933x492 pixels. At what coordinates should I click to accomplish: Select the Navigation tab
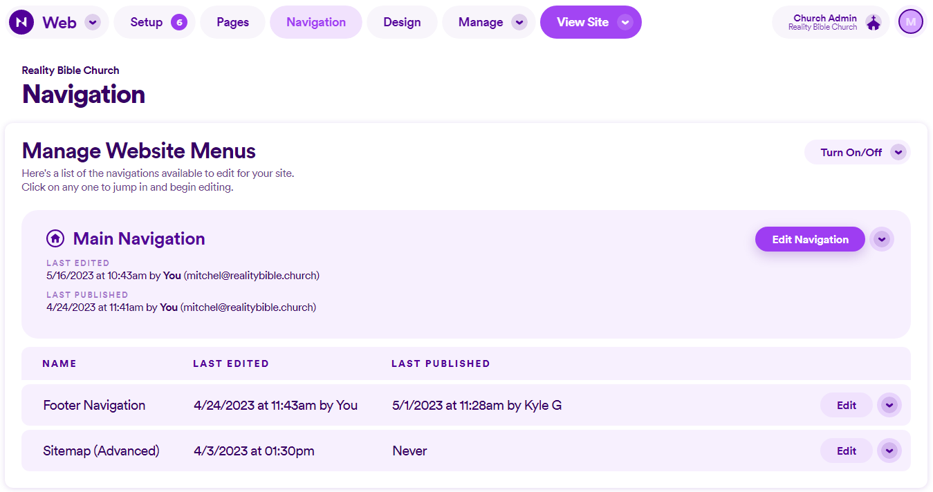316,21
